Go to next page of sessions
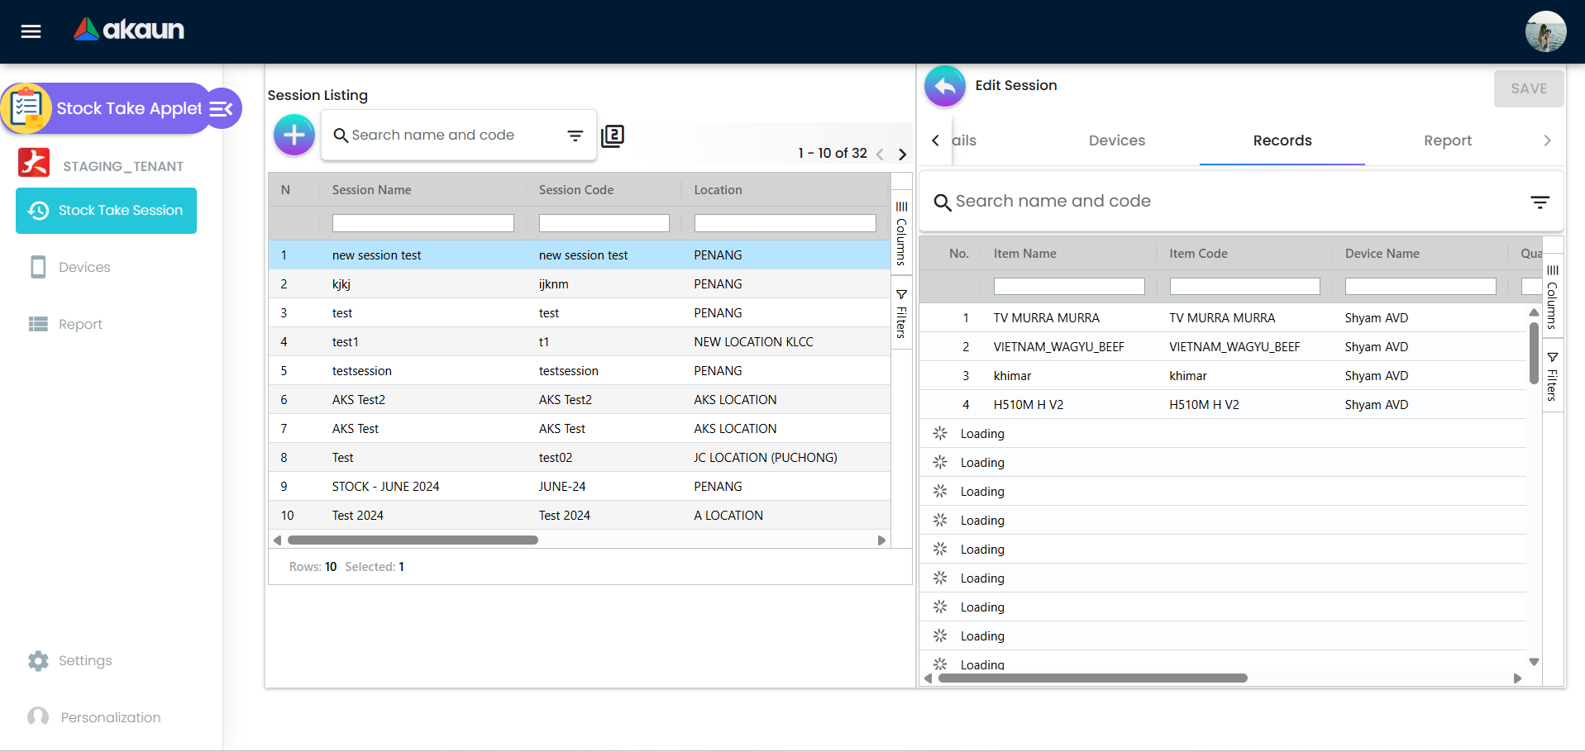Screen dimensions: 1585x752 coord(902,155)
